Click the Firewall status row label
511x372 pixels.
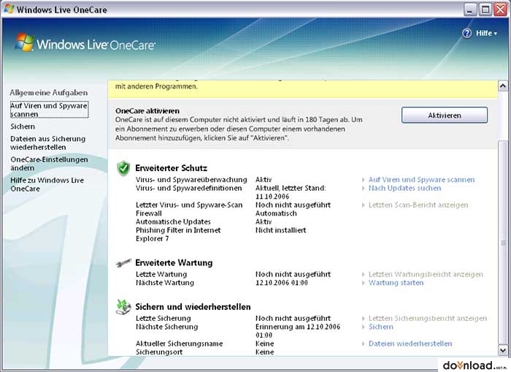(x=149, y=213)
